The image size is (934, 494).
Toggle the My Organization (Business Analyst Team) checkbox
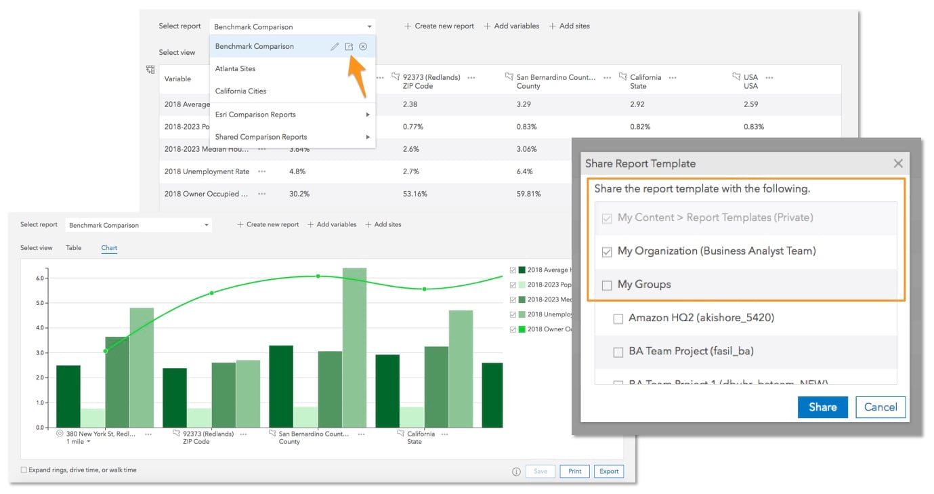607,251
